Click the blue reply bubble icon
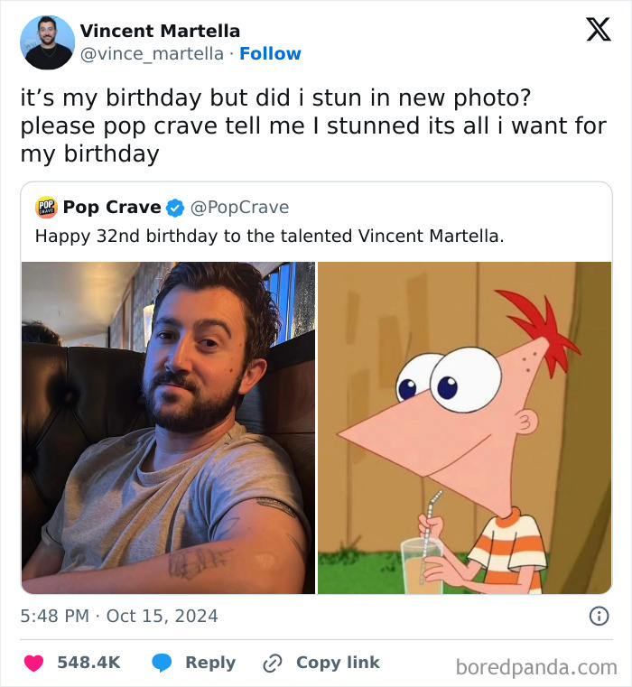The height and width of the screenshot is (687, 632). [163, 663]
